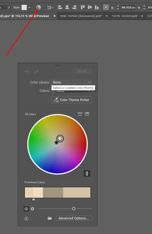Toggle the link harmony colors button
The image size is (152, 234).
[87, 173]
